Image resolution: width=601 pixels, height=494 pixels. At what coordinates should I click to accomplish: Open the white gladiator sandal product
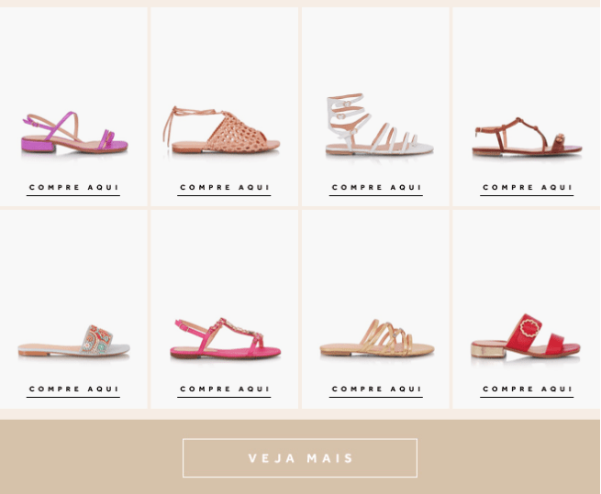coord(380,124)
